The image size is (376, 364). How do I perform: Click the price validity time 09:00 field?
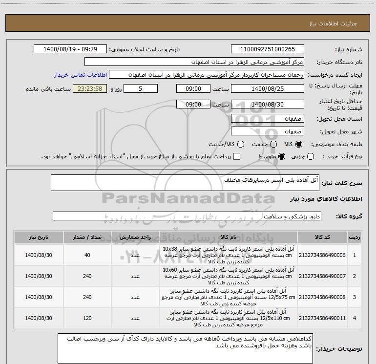coord(193,104)
